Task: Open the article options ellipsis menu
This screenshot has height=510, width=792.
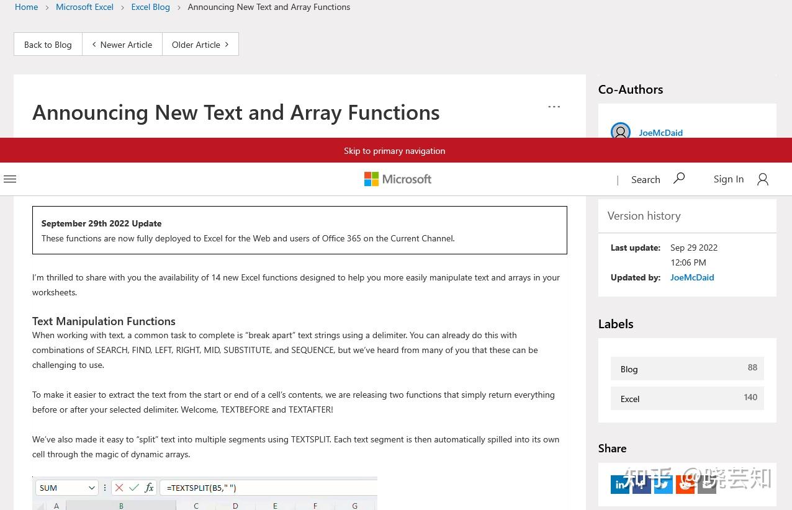Action: (x=554, y=107)
